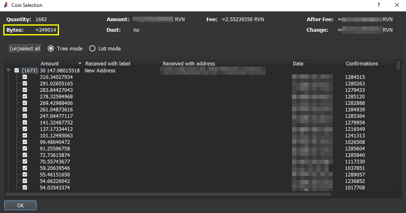Click the Amount column sort arrow
The height and width of the screenshot is (213, 406).
80,64
